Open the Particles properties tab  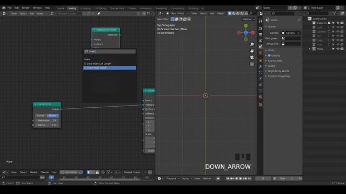261,73
